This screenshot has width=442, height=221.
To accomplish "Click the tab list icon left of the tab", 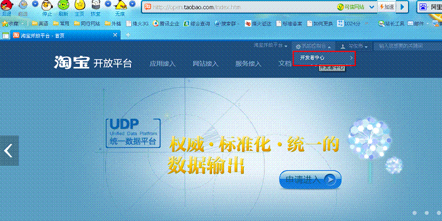I will click(5, 35).
